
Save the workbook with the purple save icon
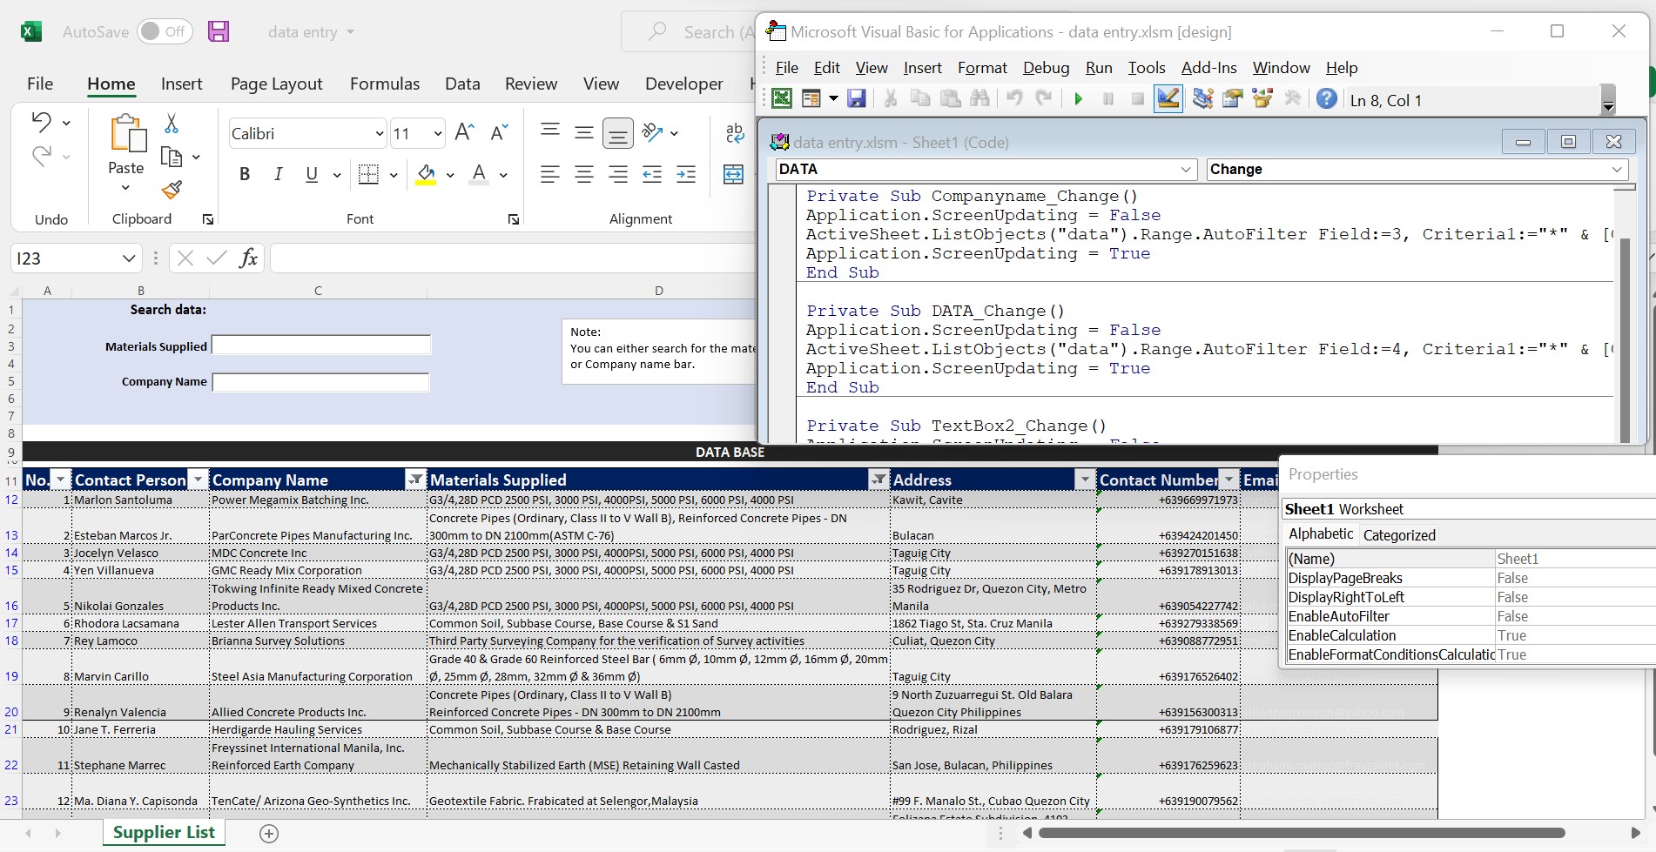pyautogui.click(x=219, y=32)
